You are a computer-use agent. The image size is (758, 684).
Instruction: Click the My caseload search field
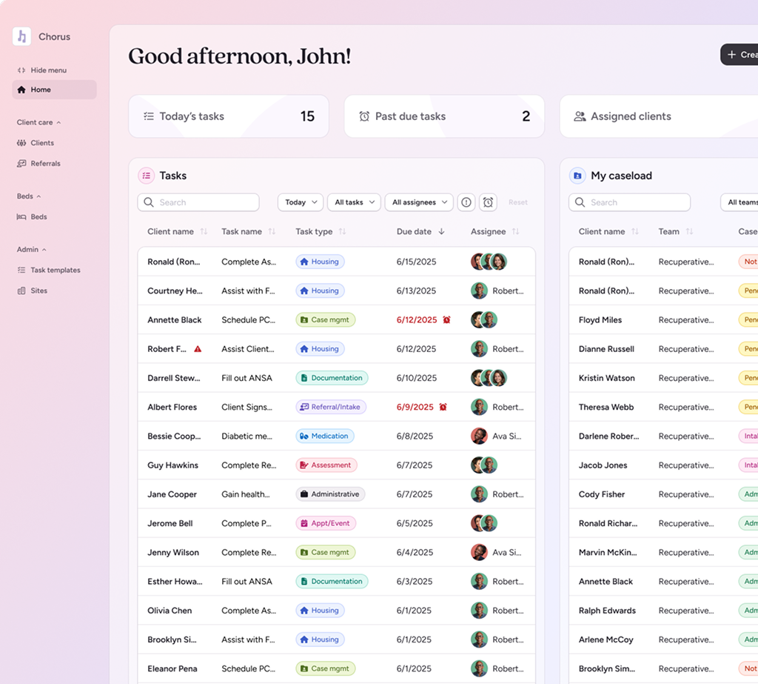(x=629, y=202)
